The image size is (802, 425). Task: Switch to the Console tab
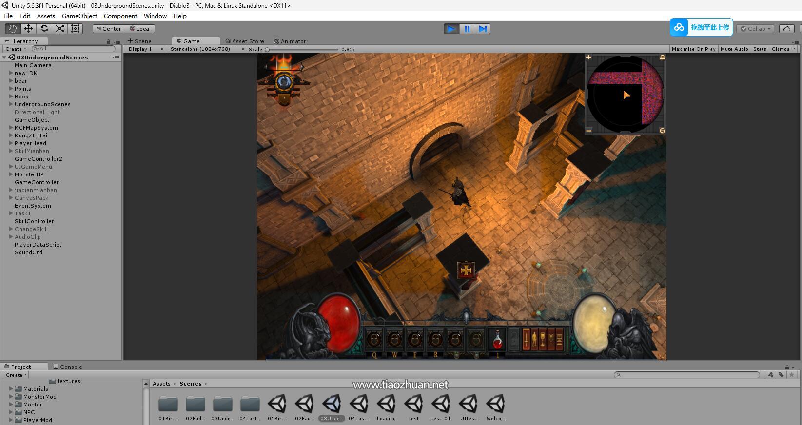tap(68, 367)
